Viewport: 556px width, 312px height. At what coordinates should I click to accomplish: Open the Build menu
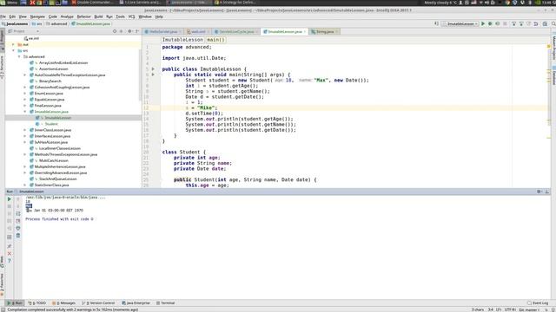point(98,16)
